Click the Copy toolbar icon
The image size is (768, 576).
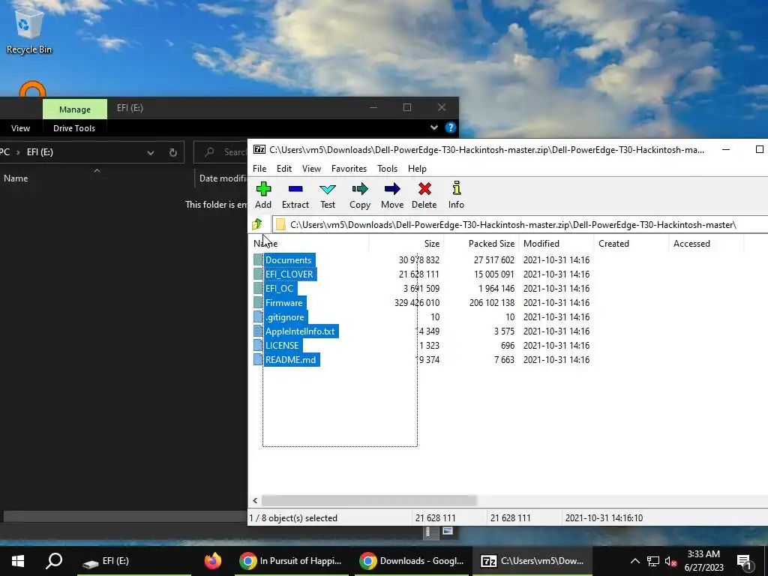click(360, 195)
